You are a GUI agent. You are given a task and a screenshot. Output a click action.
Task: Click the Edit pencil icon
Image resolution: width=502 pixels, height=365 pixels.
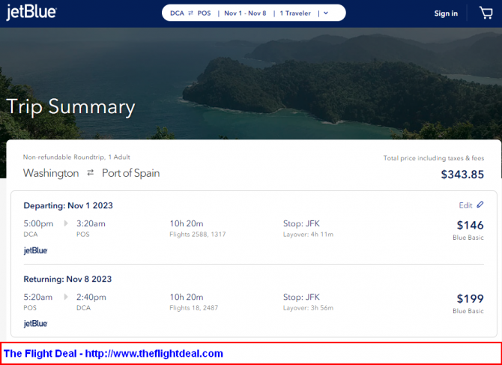point(480,205)
